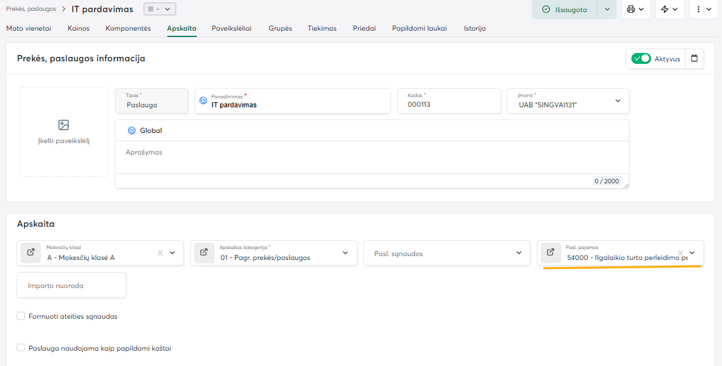
Task: Enable Paslauga naudojama kaip papildomi kaštai
Action: 21,348
